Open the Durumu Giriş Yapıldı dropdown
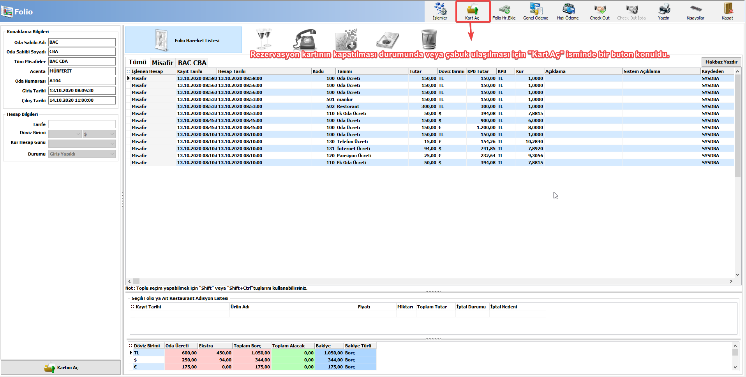Image resolution: width=746 pixels, height=377 pixels. pyautogui.click(x=82, y=154)
